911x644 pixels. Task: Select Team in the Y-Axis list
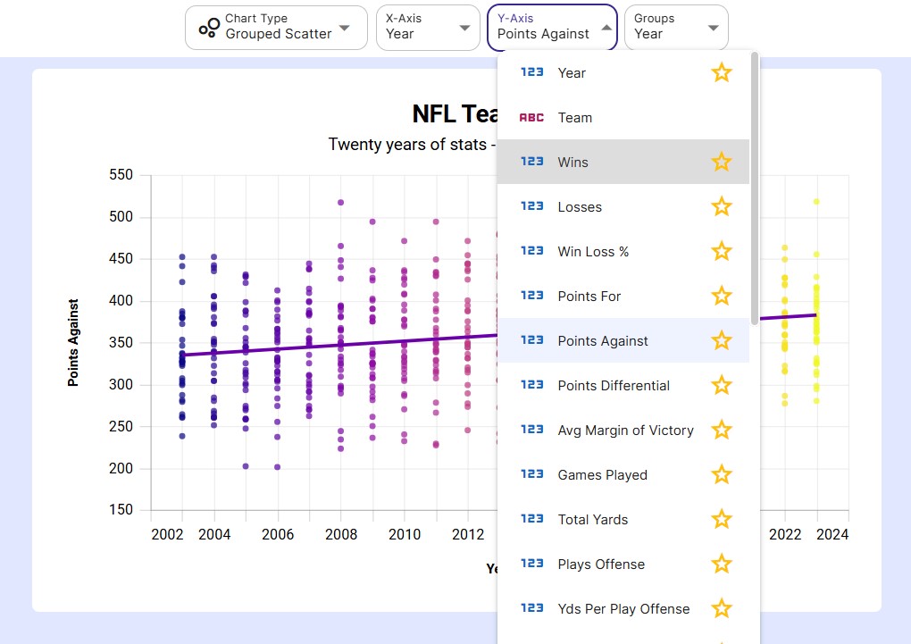click(623, 117)
